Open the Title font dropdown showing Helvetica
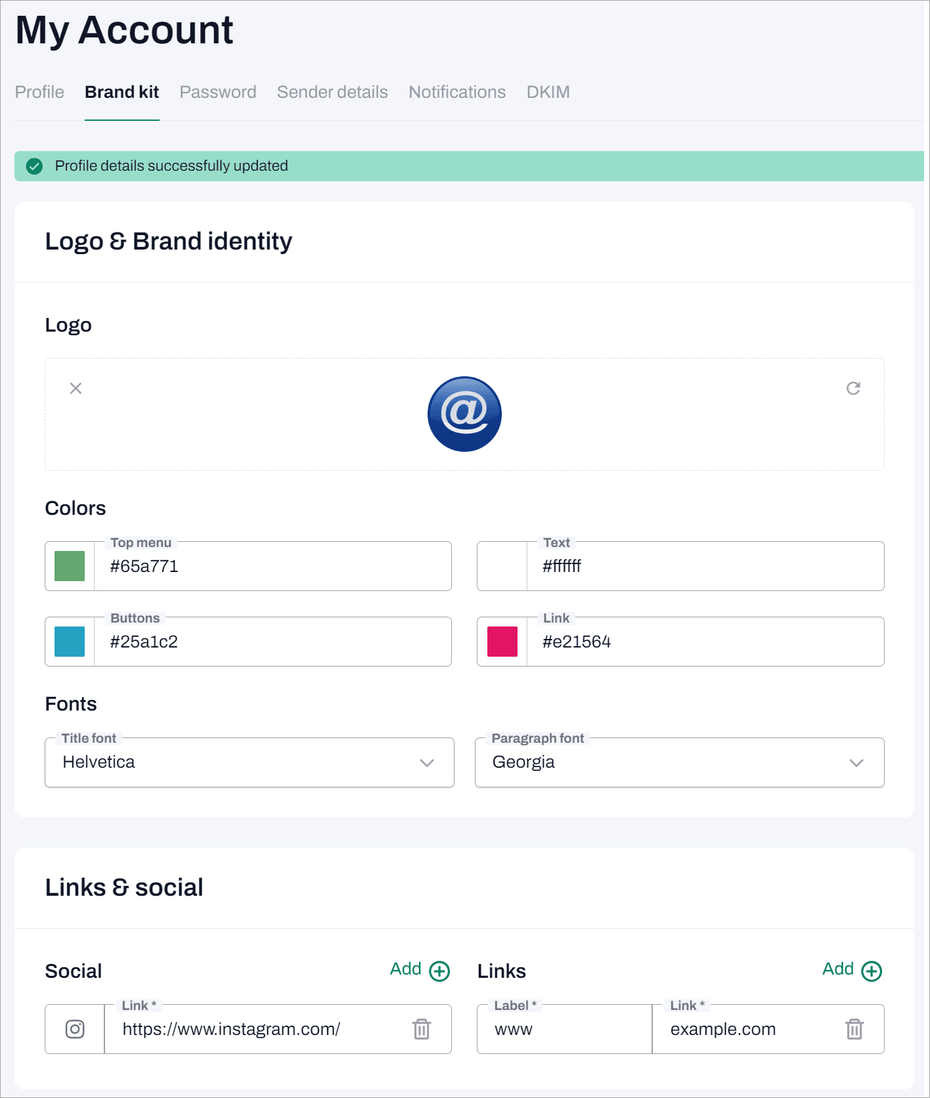 coord(250,762)
